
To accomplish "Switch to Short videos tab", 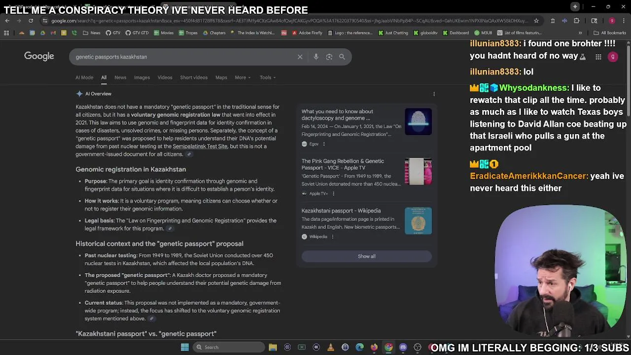I will pos(194,77).
